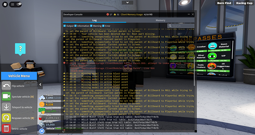Click the Crowbar gamepass label
Image resolution: width=255 pixels, height=135 pixels.
coord(201,47)
